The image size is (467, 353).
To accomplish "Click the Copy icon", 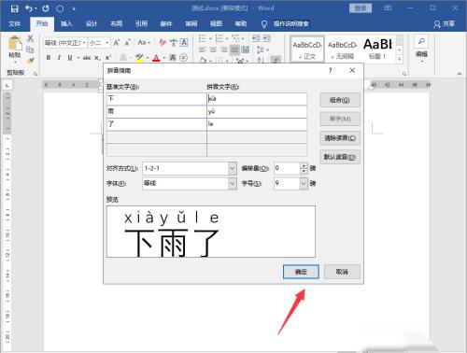I will [x=30, y=49].
